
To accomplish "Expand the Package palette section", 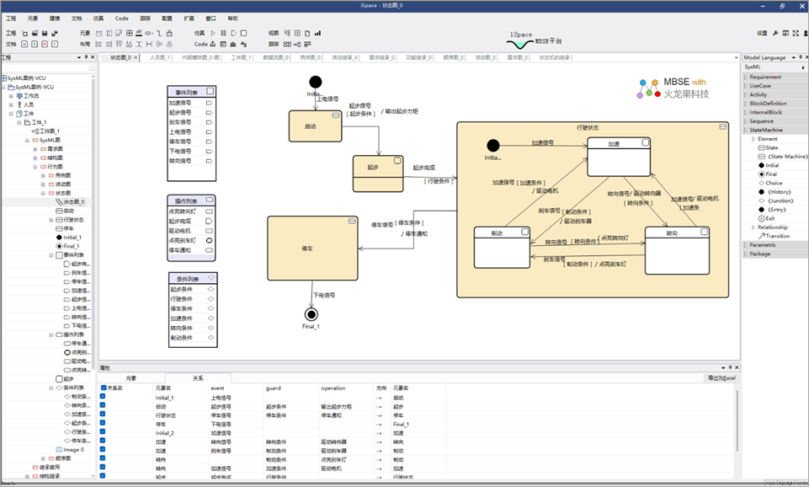I will (745, 254).
